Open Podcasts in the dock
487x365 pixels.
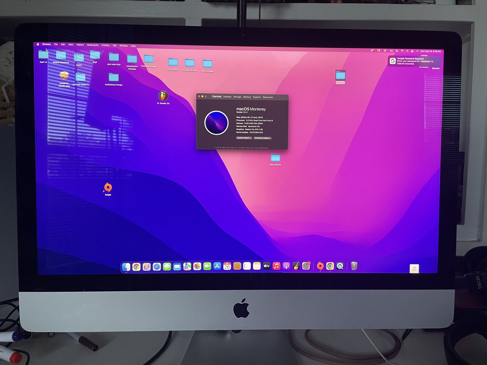[286, 266]
